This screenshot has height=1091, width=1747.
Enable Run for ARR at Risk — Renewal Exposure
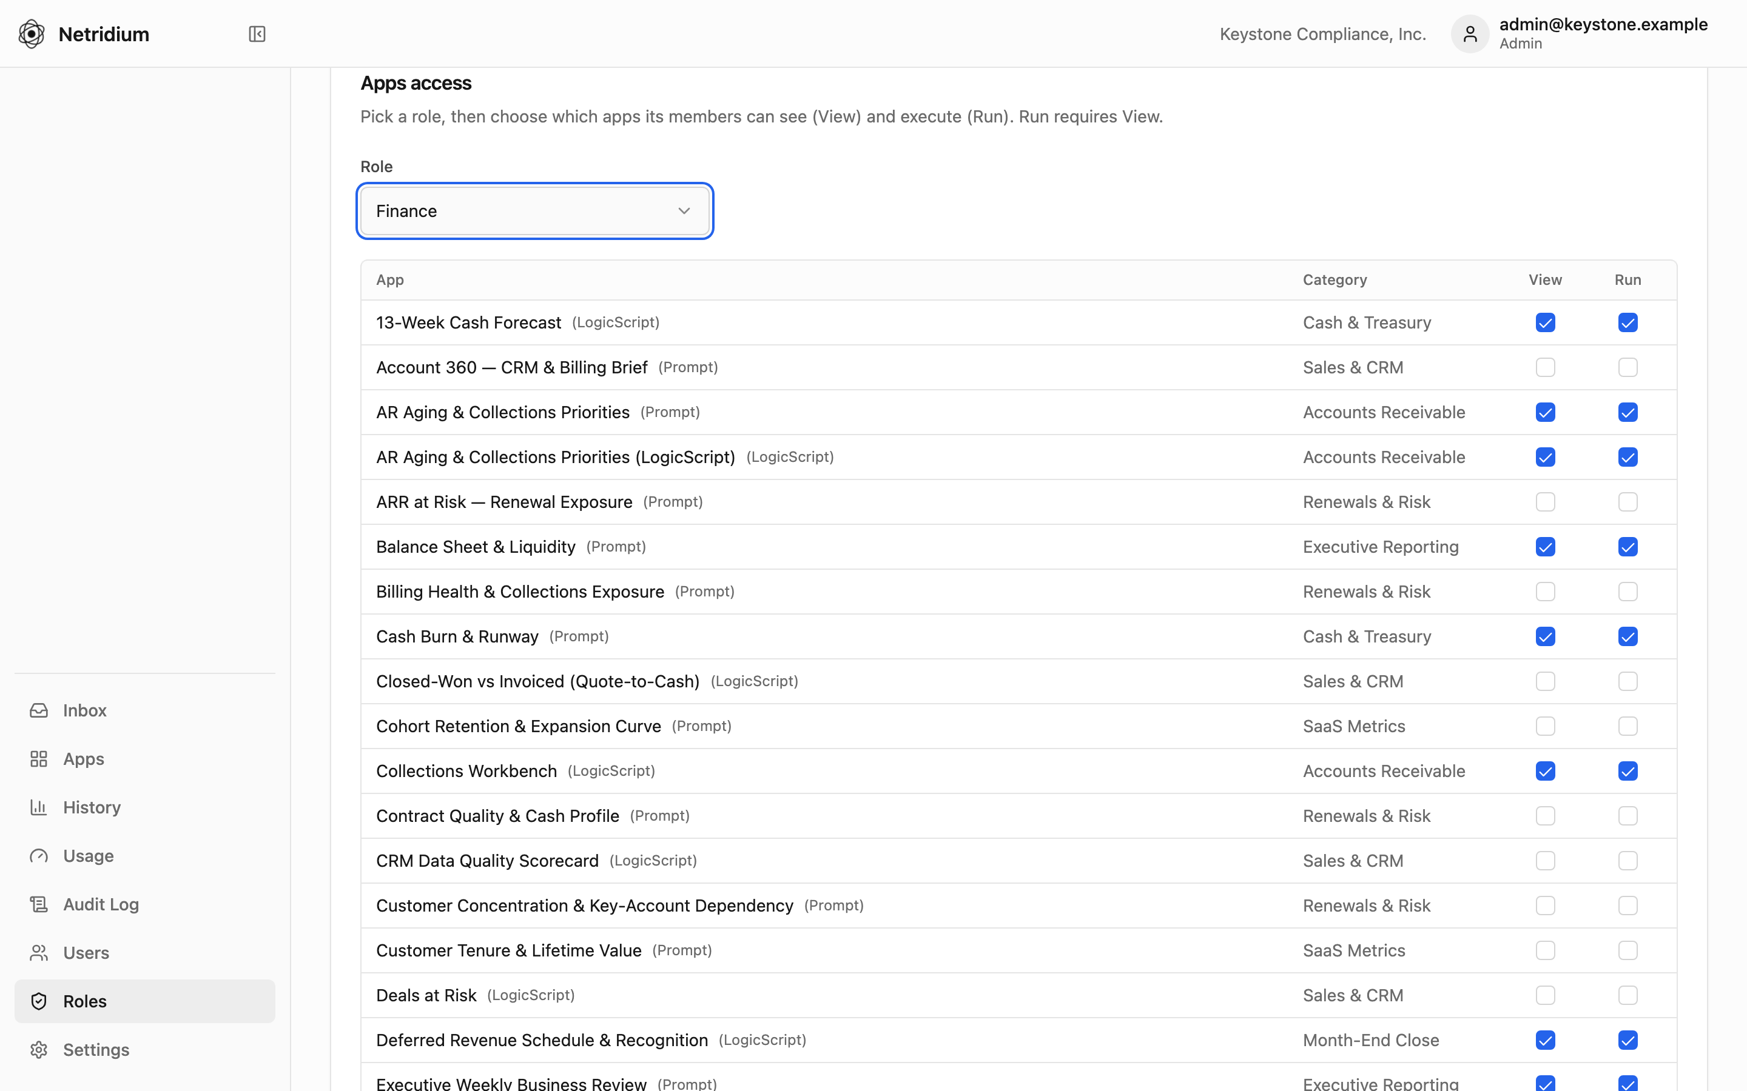[1627, 501]
